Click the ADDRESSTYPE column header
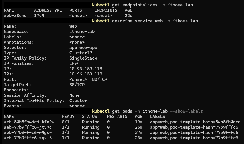Viewport: 244px width, 144px height. tap(48, 10)
